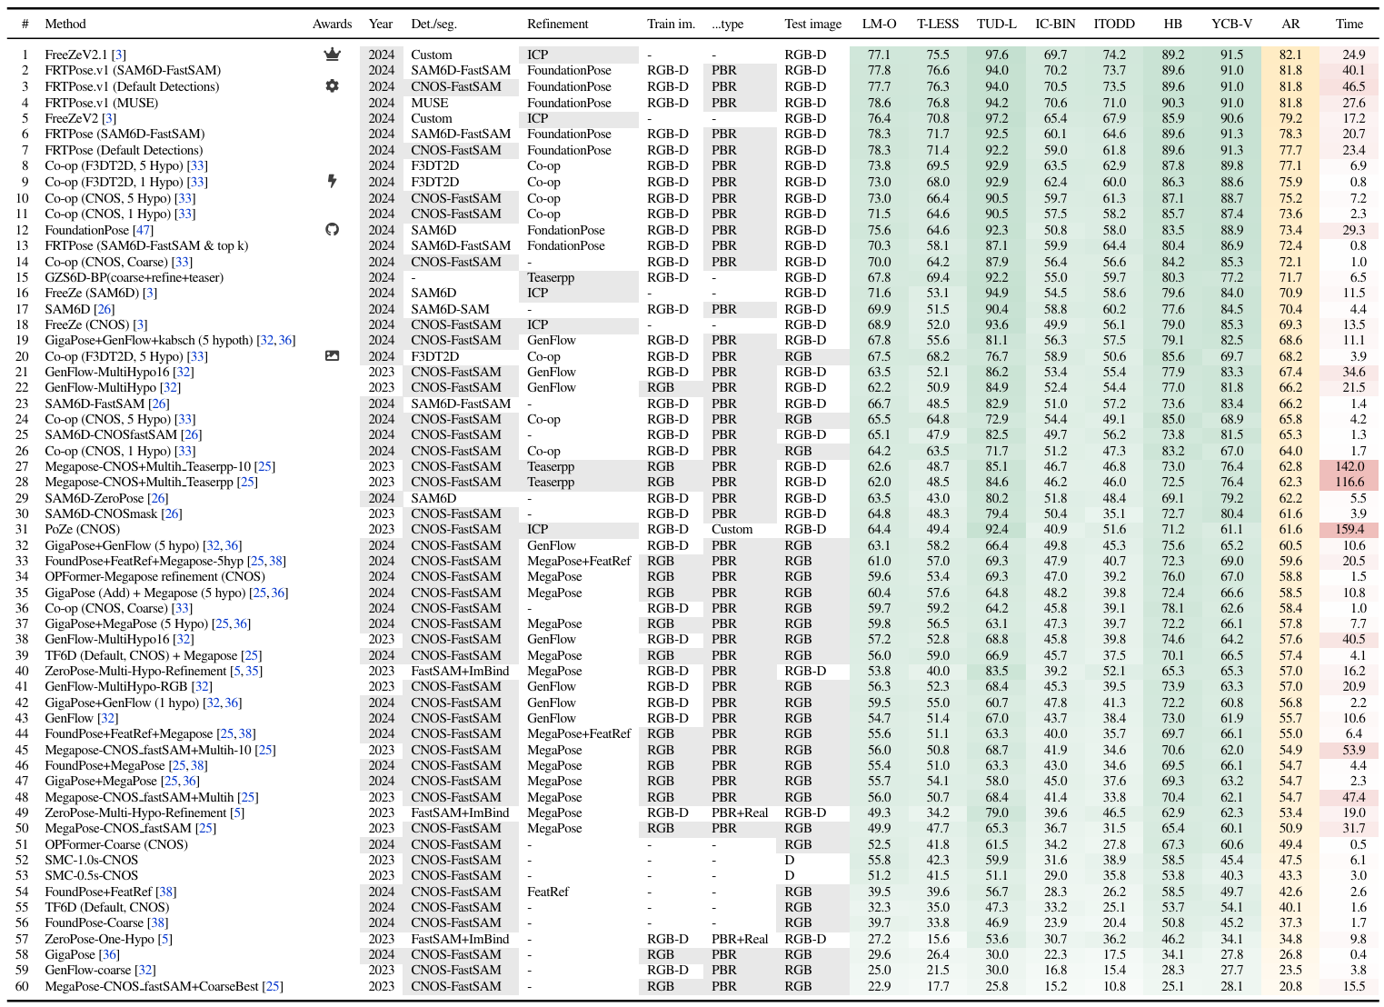Select the Method column header
Viewport: 1384px width, 1007px height.
coord(65,24)
